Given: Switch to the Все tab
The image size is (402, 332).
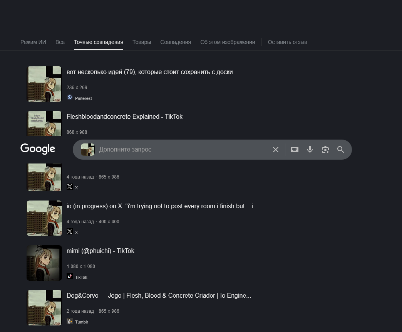Looking at the screenshot, I should pyautogui.click(x=60, y=42).
